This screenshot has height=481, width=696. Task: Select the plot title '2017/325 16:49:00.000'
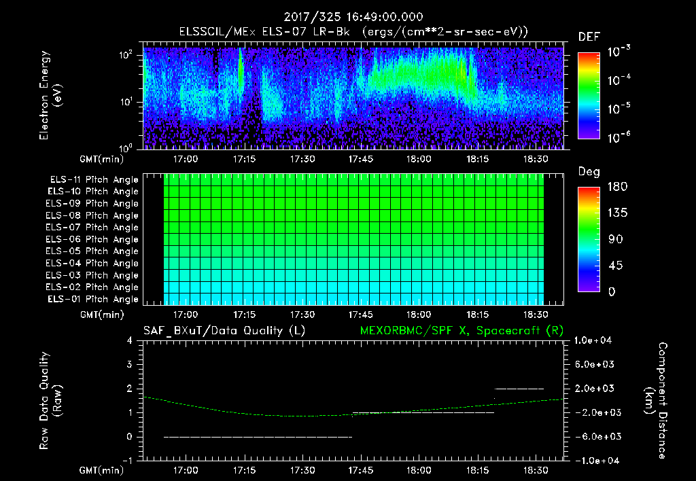tap(353, 17)
